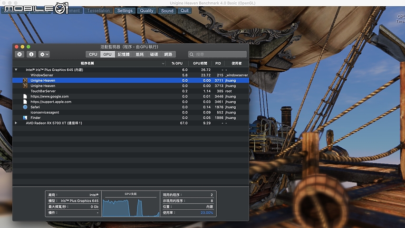Switch to the GPU tab
Viewport: 405px width, 228px height.
[x=107, y=54]
